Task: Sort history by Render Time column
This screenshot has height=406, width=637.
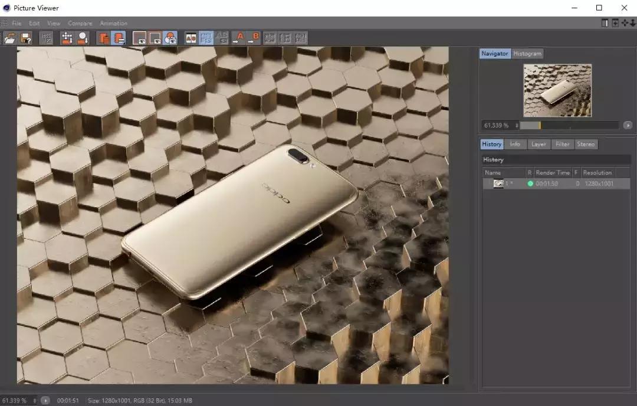Action: click(x=553, y=172)
